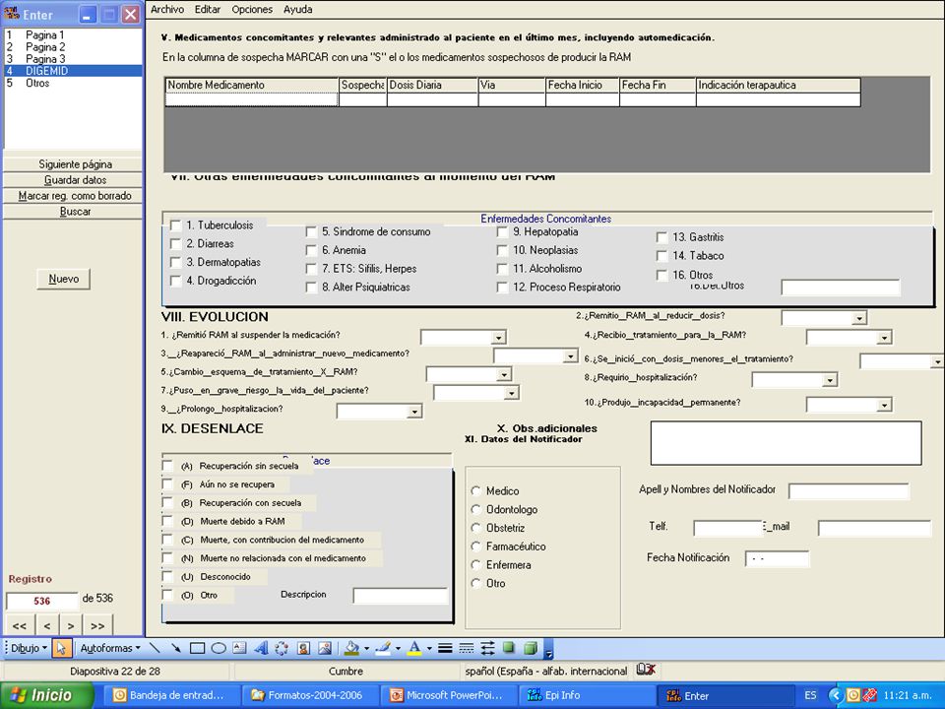Image resolution: width=945 pixels, height=709 pixels.
Task: Insert a picture from file
Action: pos(324,648)
